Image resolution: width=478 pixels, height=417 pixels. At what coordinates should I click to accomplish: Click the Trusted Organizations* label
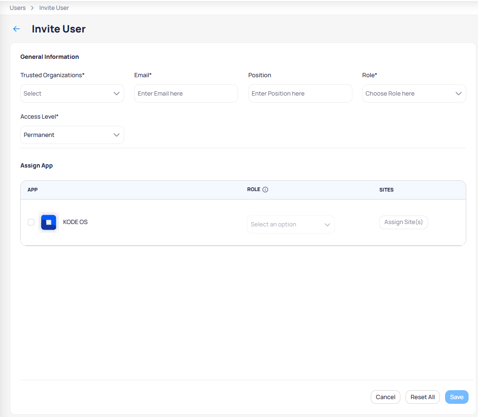coord(52,75)
